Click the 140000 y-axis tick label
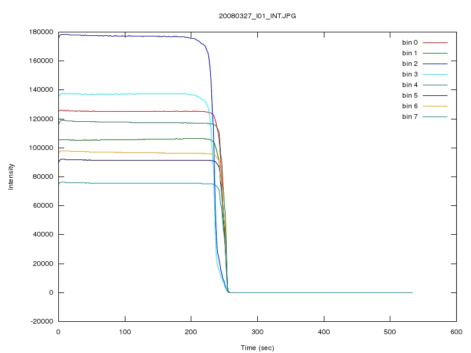471x353 pixels. (x=41, y=89)
